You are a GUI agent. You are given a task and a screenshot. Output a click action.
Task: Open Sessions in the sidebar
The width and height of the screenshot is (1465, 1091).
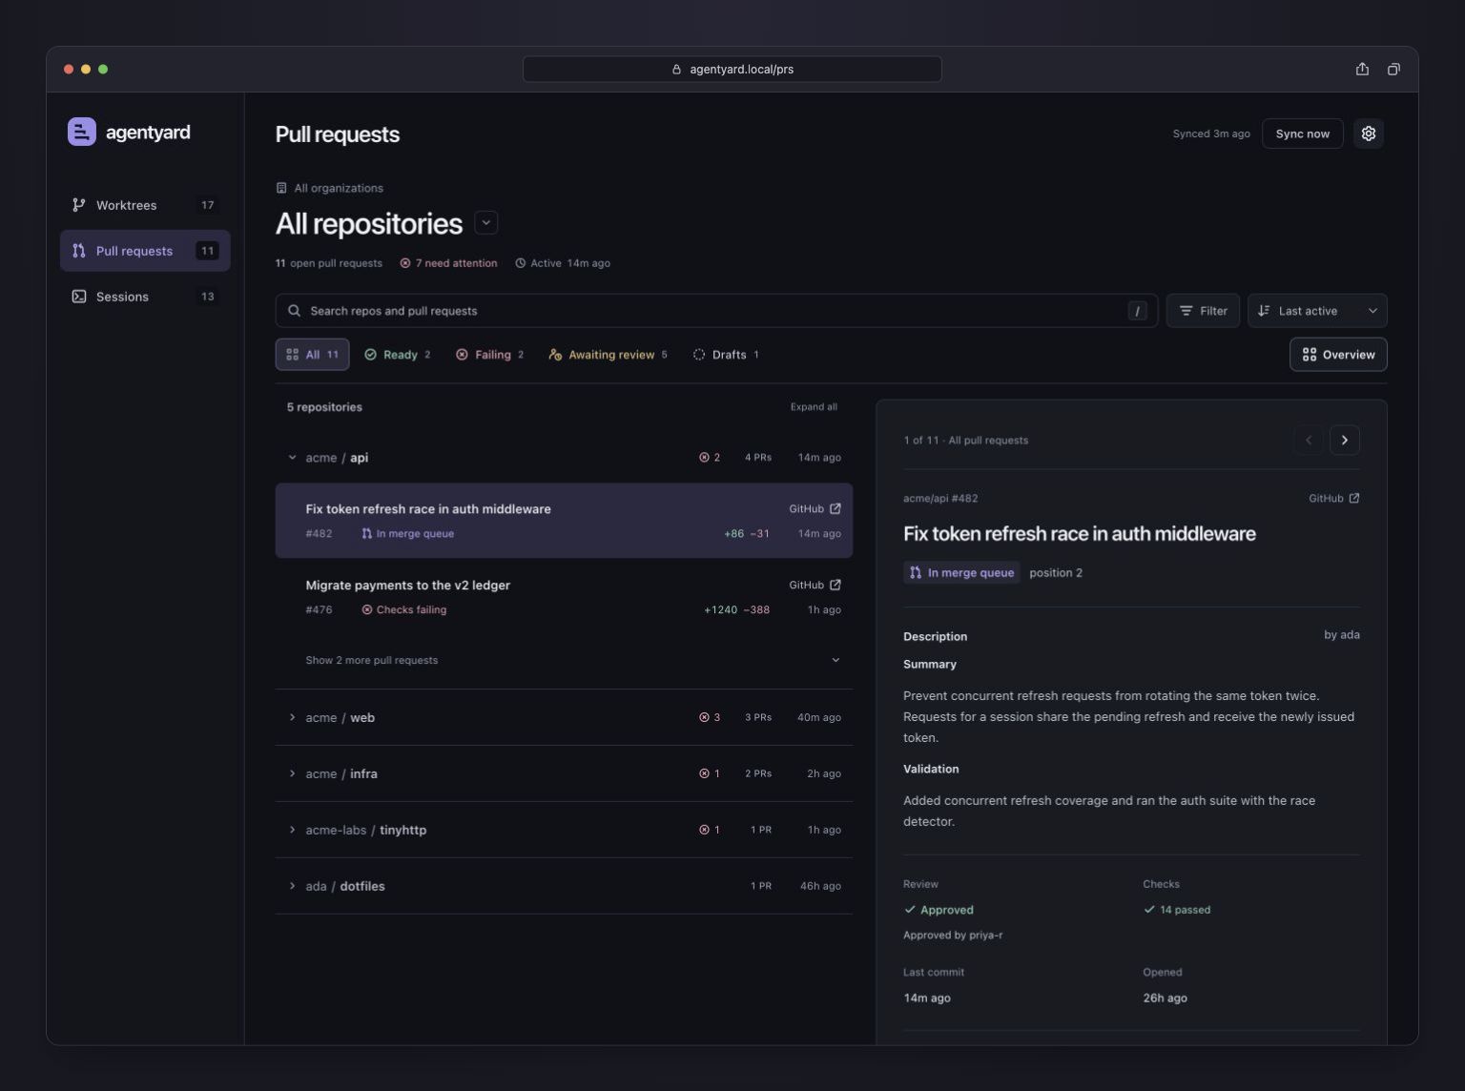pos(145,297)
